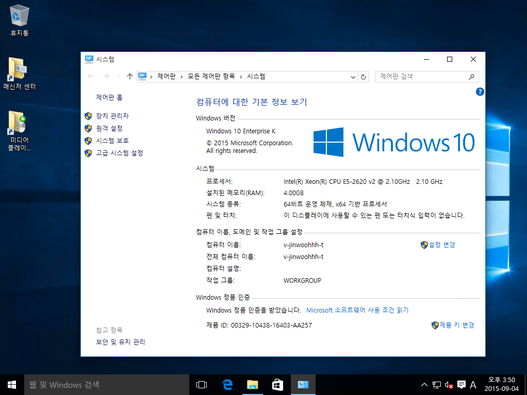Click 설정 변경 to change computer name

441,245
